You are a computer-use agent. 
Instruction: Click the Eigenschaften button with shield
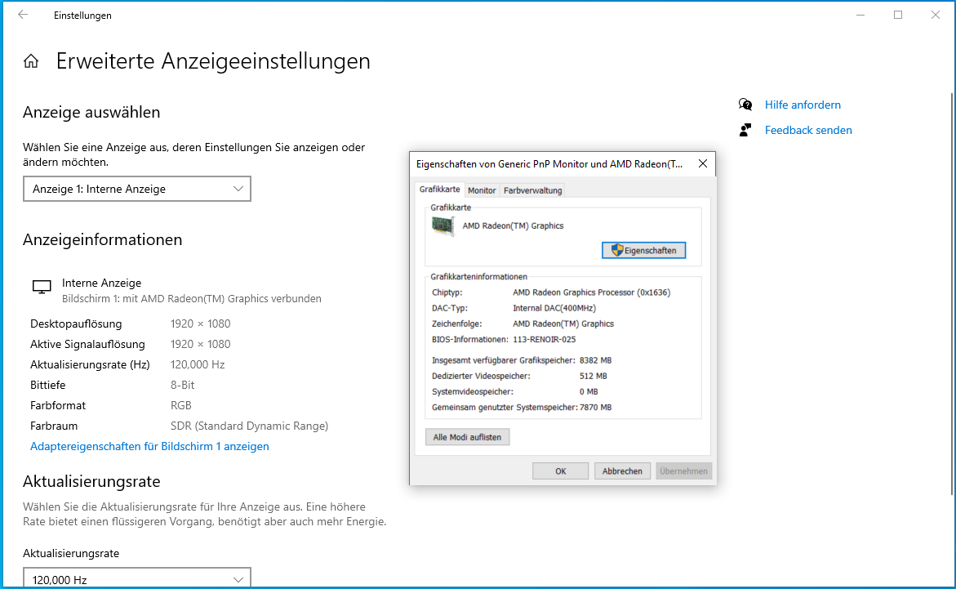(x=644, y=250)
